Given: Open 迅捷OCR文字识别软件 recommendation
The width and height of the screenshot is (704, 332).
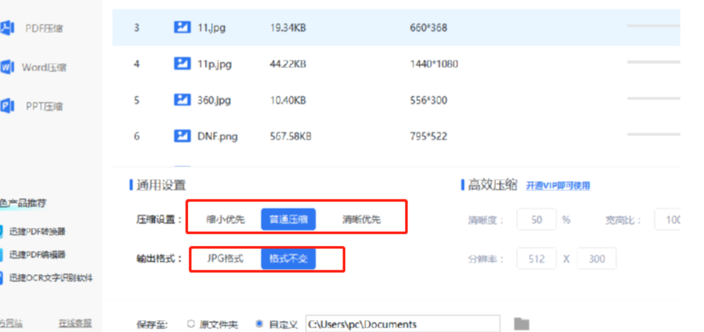Looking at the screenshot, I should tap(51, 278).
